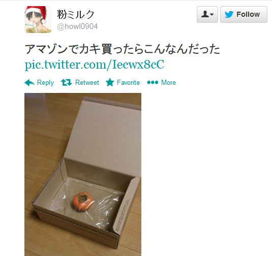The height and width of the screenshot is (256, 272).
Task: Expand the user actions dropdown caret
Action: 212,14
